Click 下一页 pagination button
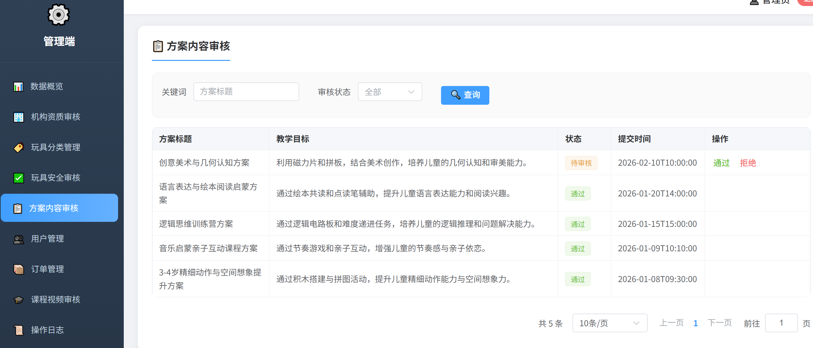 pos(720,323)
